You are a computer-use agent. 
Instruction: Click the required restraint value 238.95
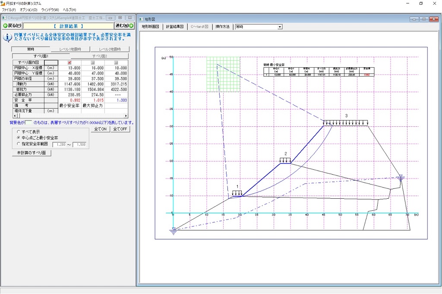click(74, 95)
